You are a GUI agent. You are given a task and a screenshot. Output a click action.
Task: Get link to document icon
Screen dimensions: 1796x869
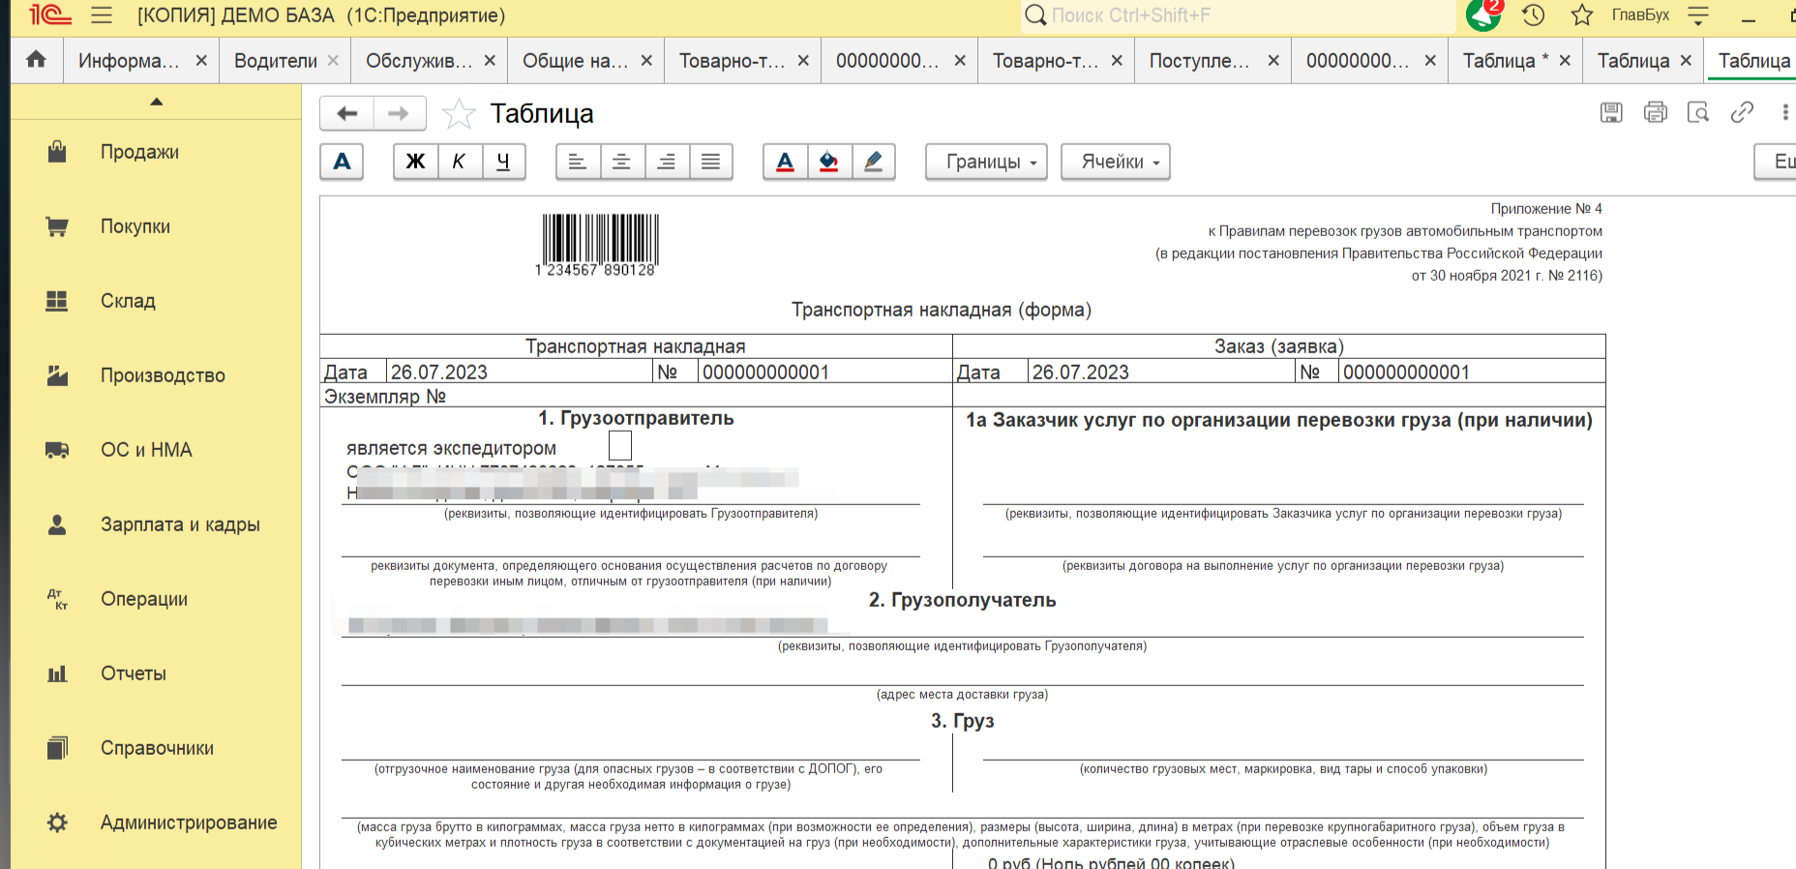coord(1742,112)
